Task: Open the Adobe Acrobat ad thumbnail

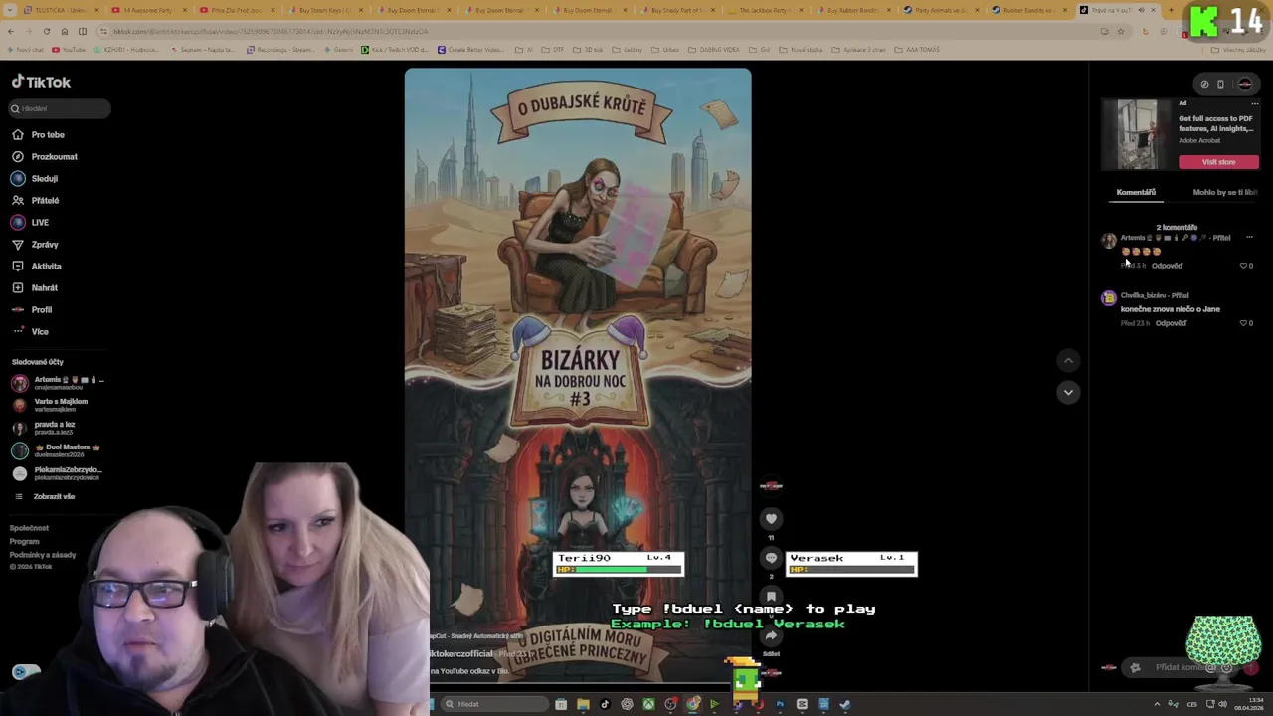Action: 1137,134
